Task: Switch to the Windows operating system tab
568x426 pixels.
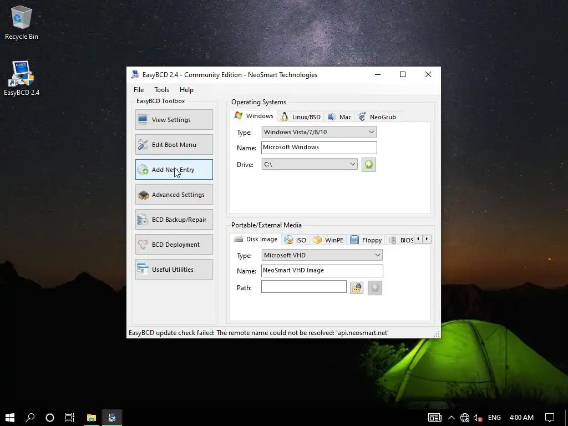Action: point(254,116)
